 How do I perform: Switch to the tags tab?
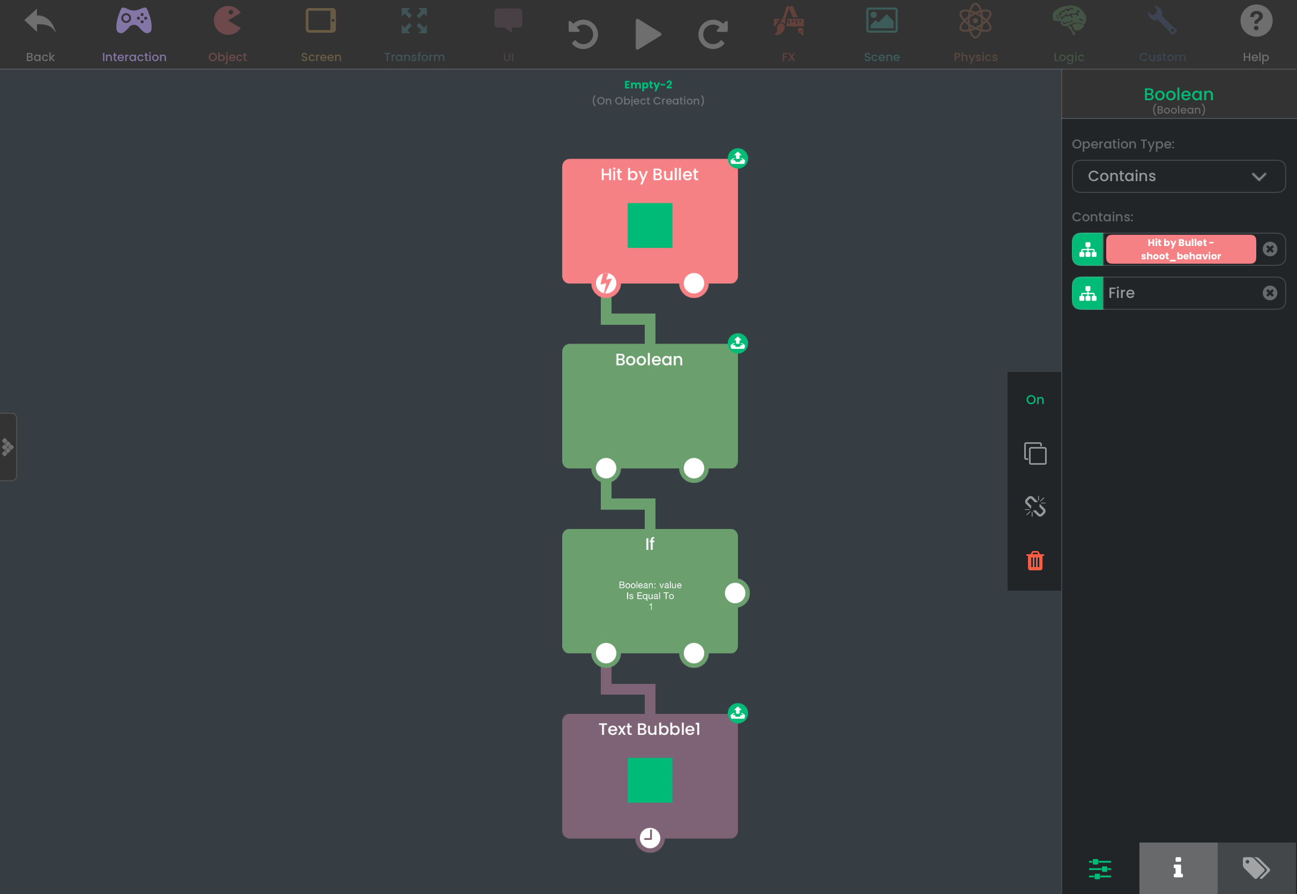tap(1256, 868)
